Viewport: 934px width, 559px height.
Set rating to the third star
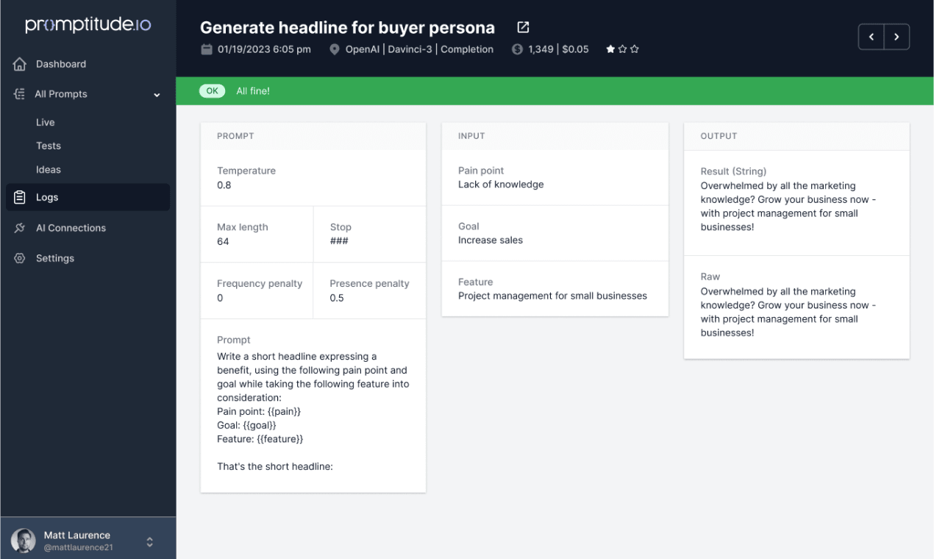point(635,49)
